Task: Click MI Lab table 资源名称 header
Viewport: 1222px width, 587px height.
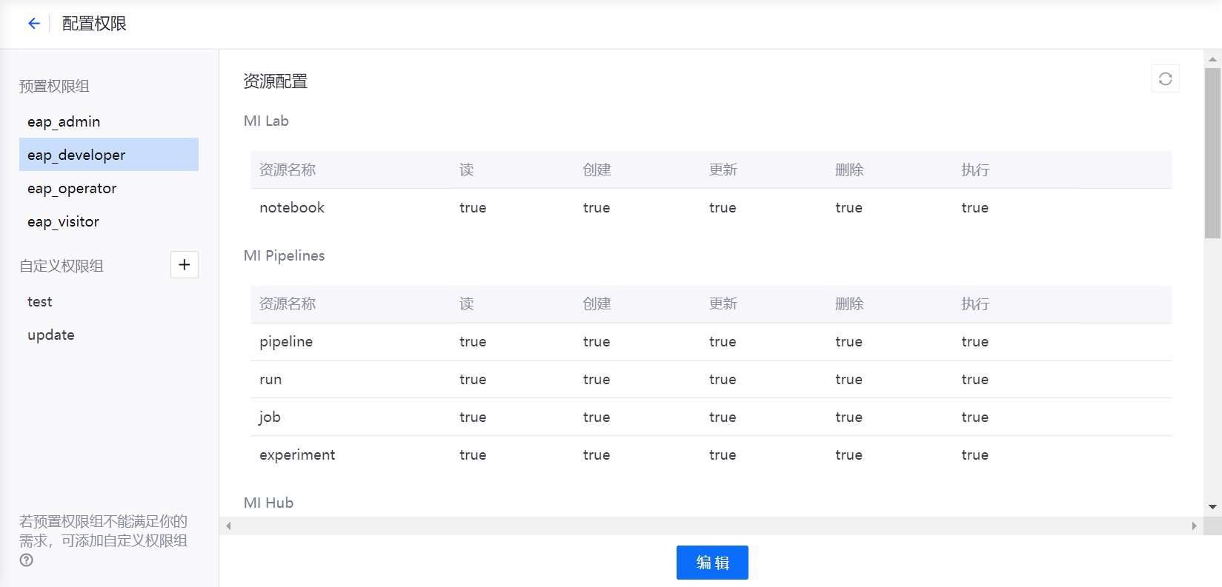Action: tap(288, 170)
